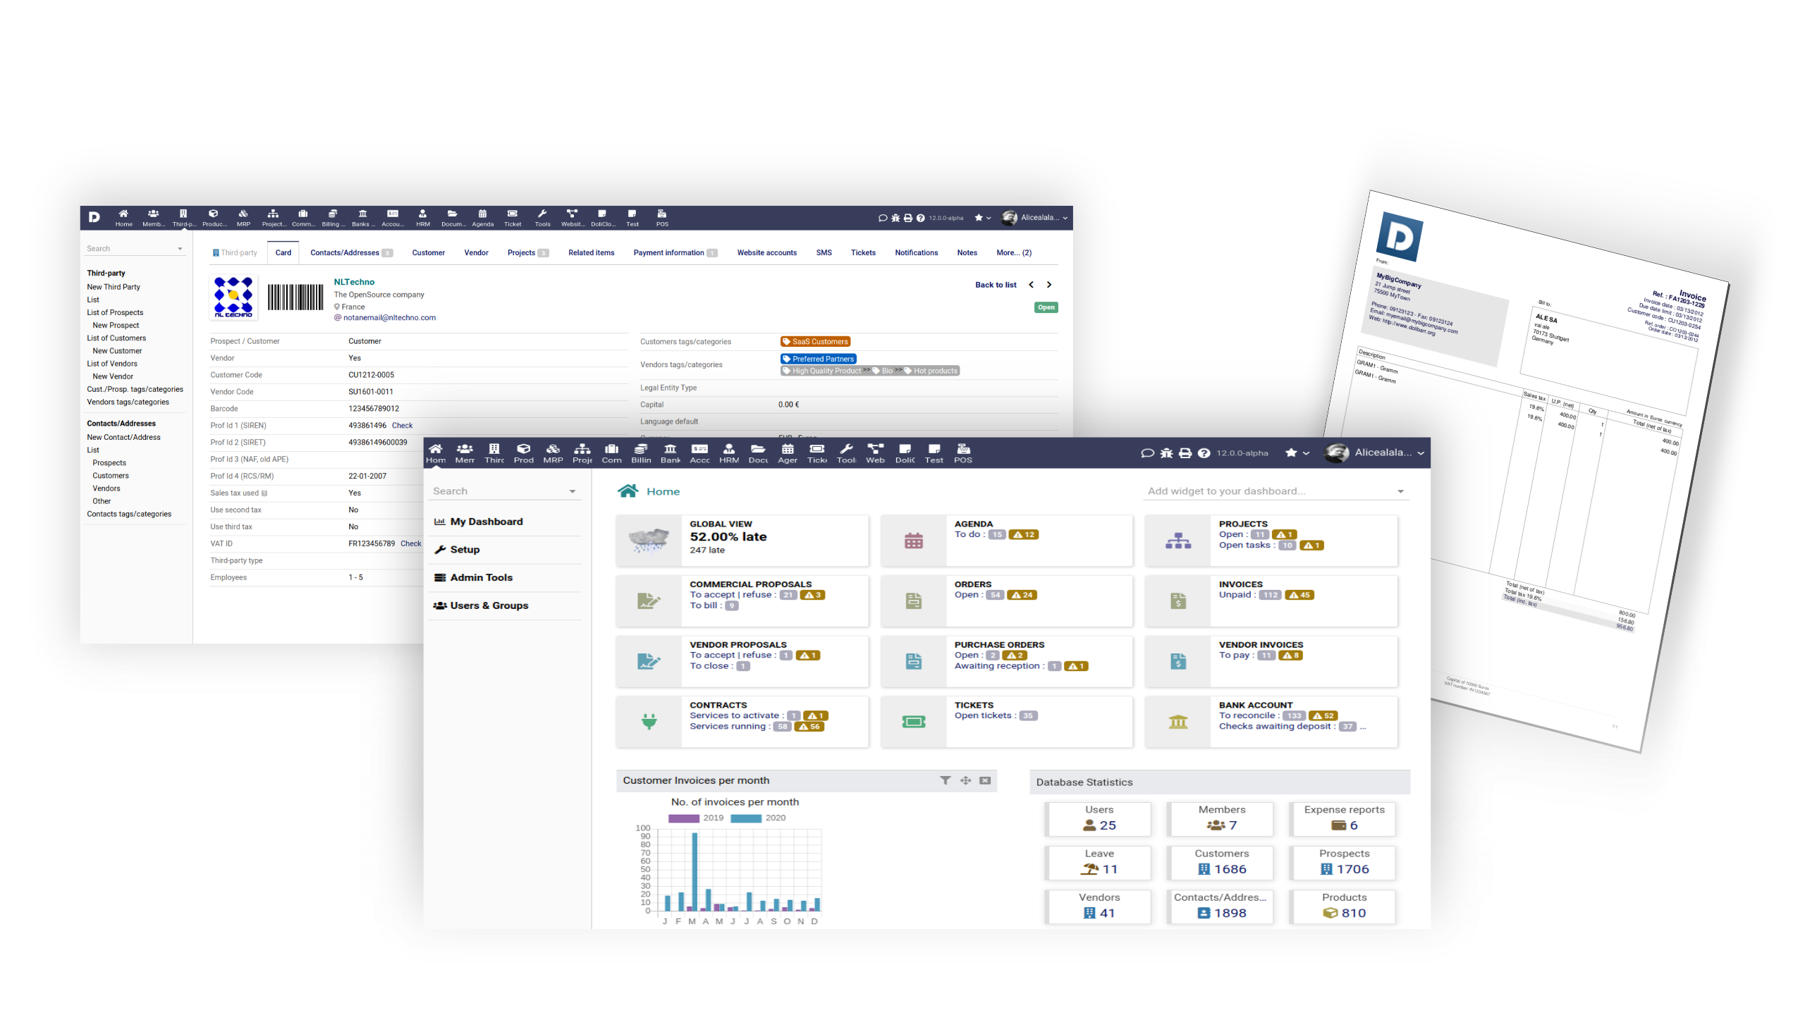Screen dimensions: 1805x1015
Task: Click the Website accounts tab
Action: [765, 253]
